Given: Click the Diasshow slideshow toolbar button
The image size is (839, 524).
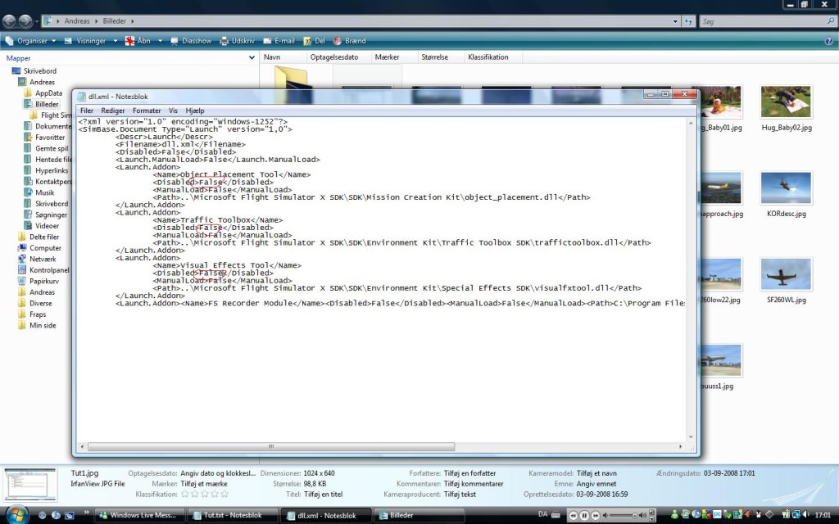Looking at the screenshot, I should pyautogui.click(x=191, y=41).
